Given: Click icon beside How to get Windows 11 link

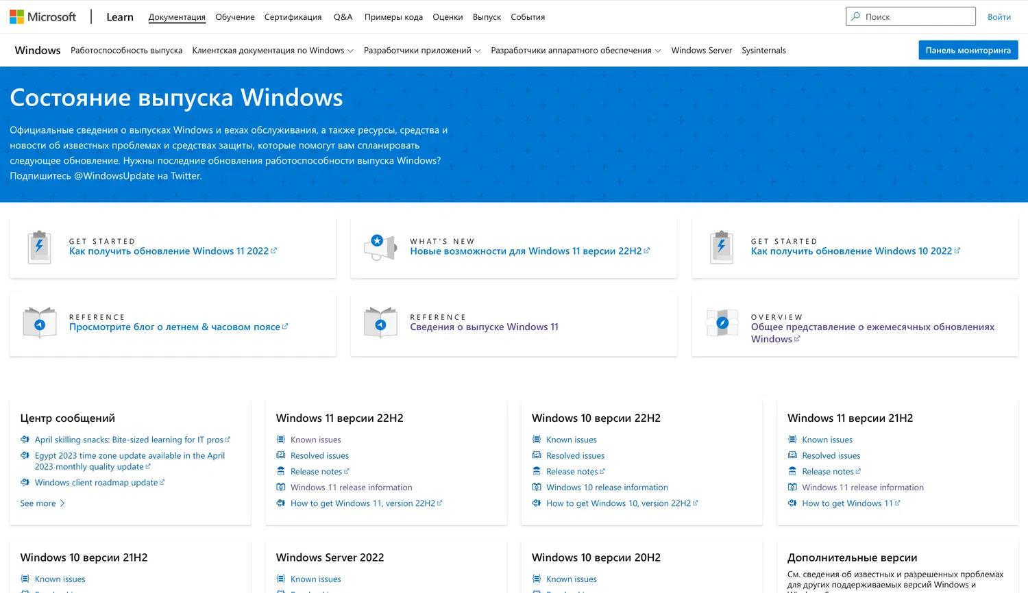Looking at the screenshot, I should [x=792, y=503].
